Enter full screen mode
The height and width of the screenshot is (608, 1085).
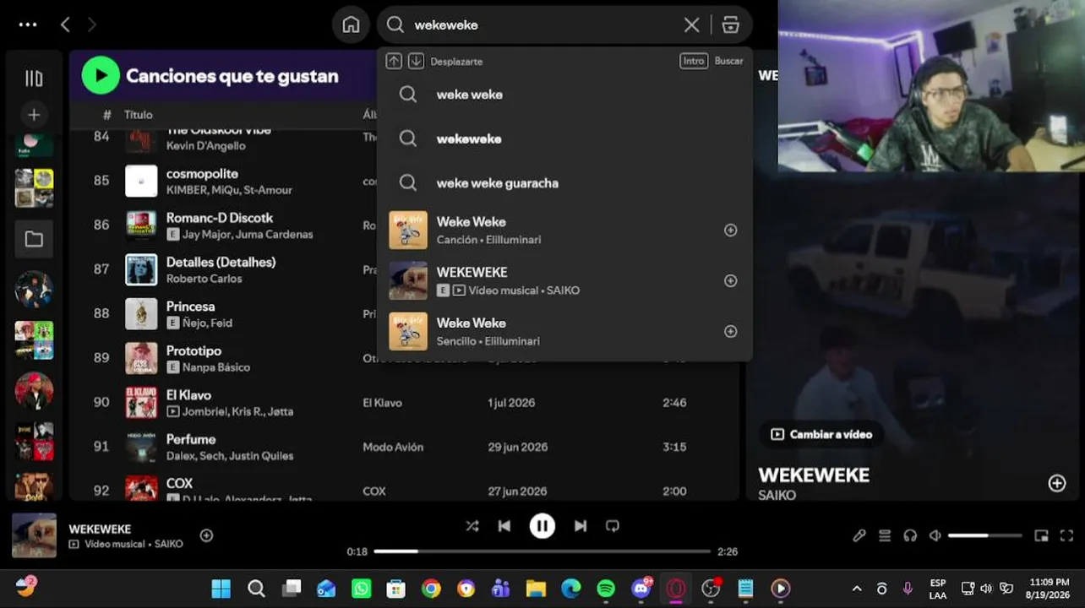point(1066,535)
